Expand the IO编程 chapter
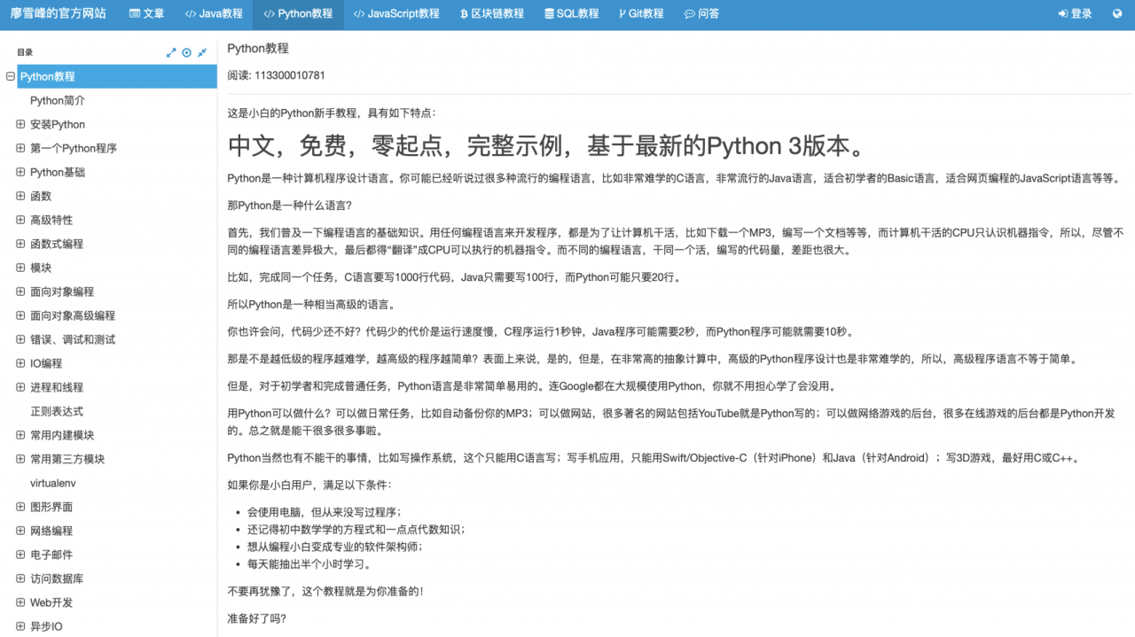This screenshot has height=637, width=1135. (20, 363)
